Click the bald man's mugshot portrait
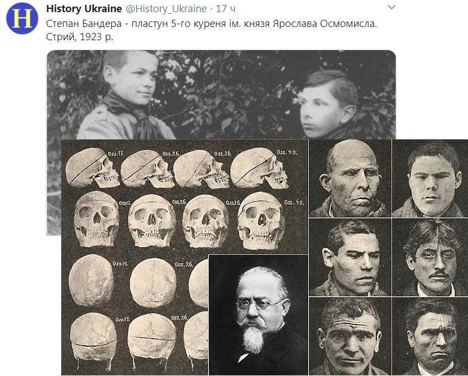468x376 pixels. coord(350,178)
